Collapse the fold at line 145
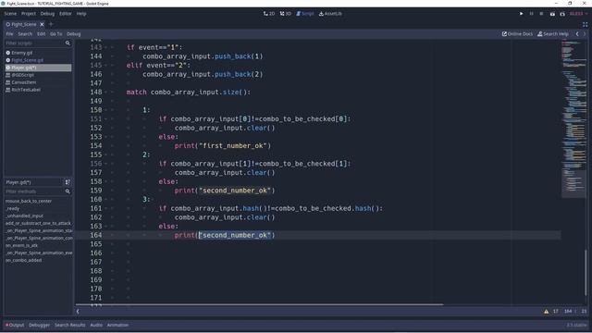592x333 pixels. pyautogui.click(x=105, y=66)
